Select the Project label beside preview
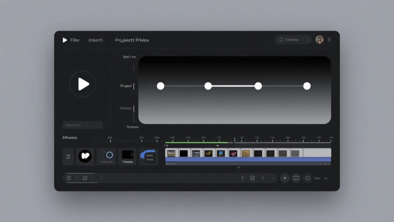The width and height of the screenshot is (394, 222). (x=126, y=86)
